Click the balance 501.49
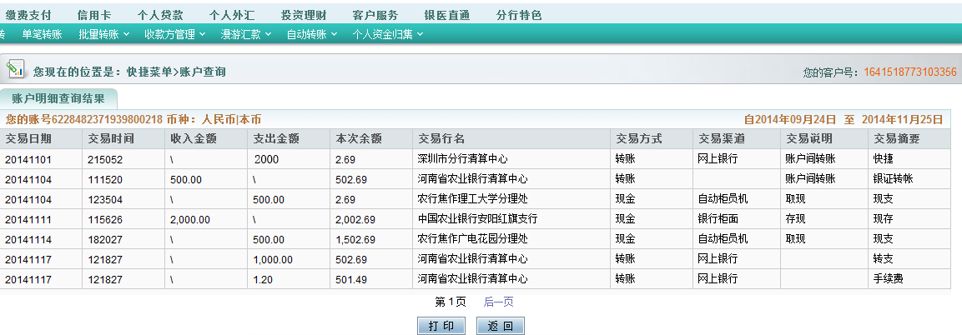Image resolution: width=962 pixels, height=335 pixels. click(351, 279)
